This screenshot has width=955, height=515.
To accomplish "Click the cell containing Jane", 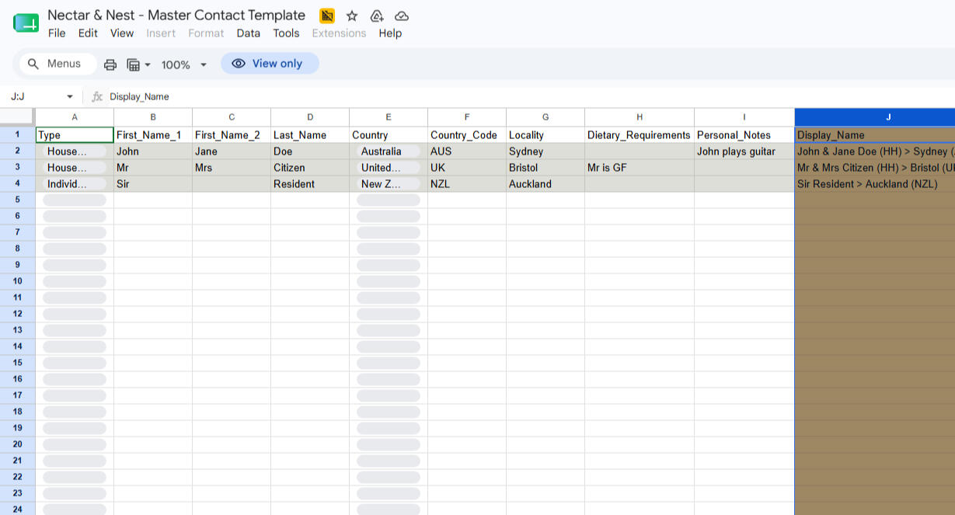I will (x=232, y=151).
